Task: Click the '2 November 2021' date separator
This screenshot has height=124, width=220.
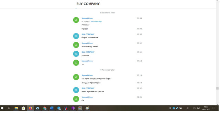Action: pos(107,13)
